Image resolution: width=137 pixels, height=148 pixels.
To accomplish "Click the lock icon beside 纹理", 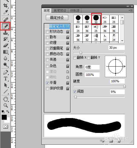I will (x=68, y=43).
